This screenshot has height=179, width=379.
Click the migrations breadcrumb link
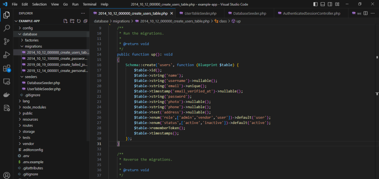[121, 21]
